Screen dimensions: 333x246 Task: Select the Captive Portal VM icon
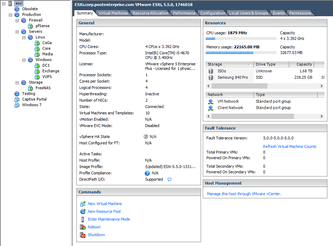[x=17, y=100]
